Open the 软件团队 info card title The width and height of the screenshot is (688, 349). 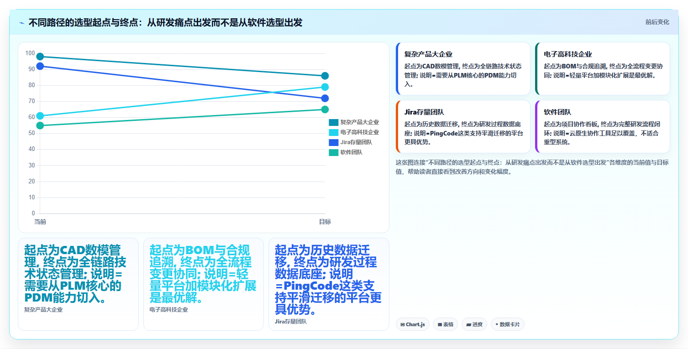tap(557, 112)
